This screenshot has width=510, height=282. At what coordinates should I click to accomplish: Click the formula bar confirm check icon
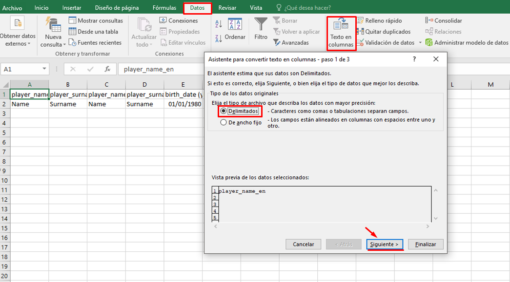[90, 69]
